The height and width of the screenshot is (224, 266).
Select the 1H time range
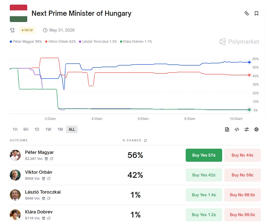click(15, 129)
